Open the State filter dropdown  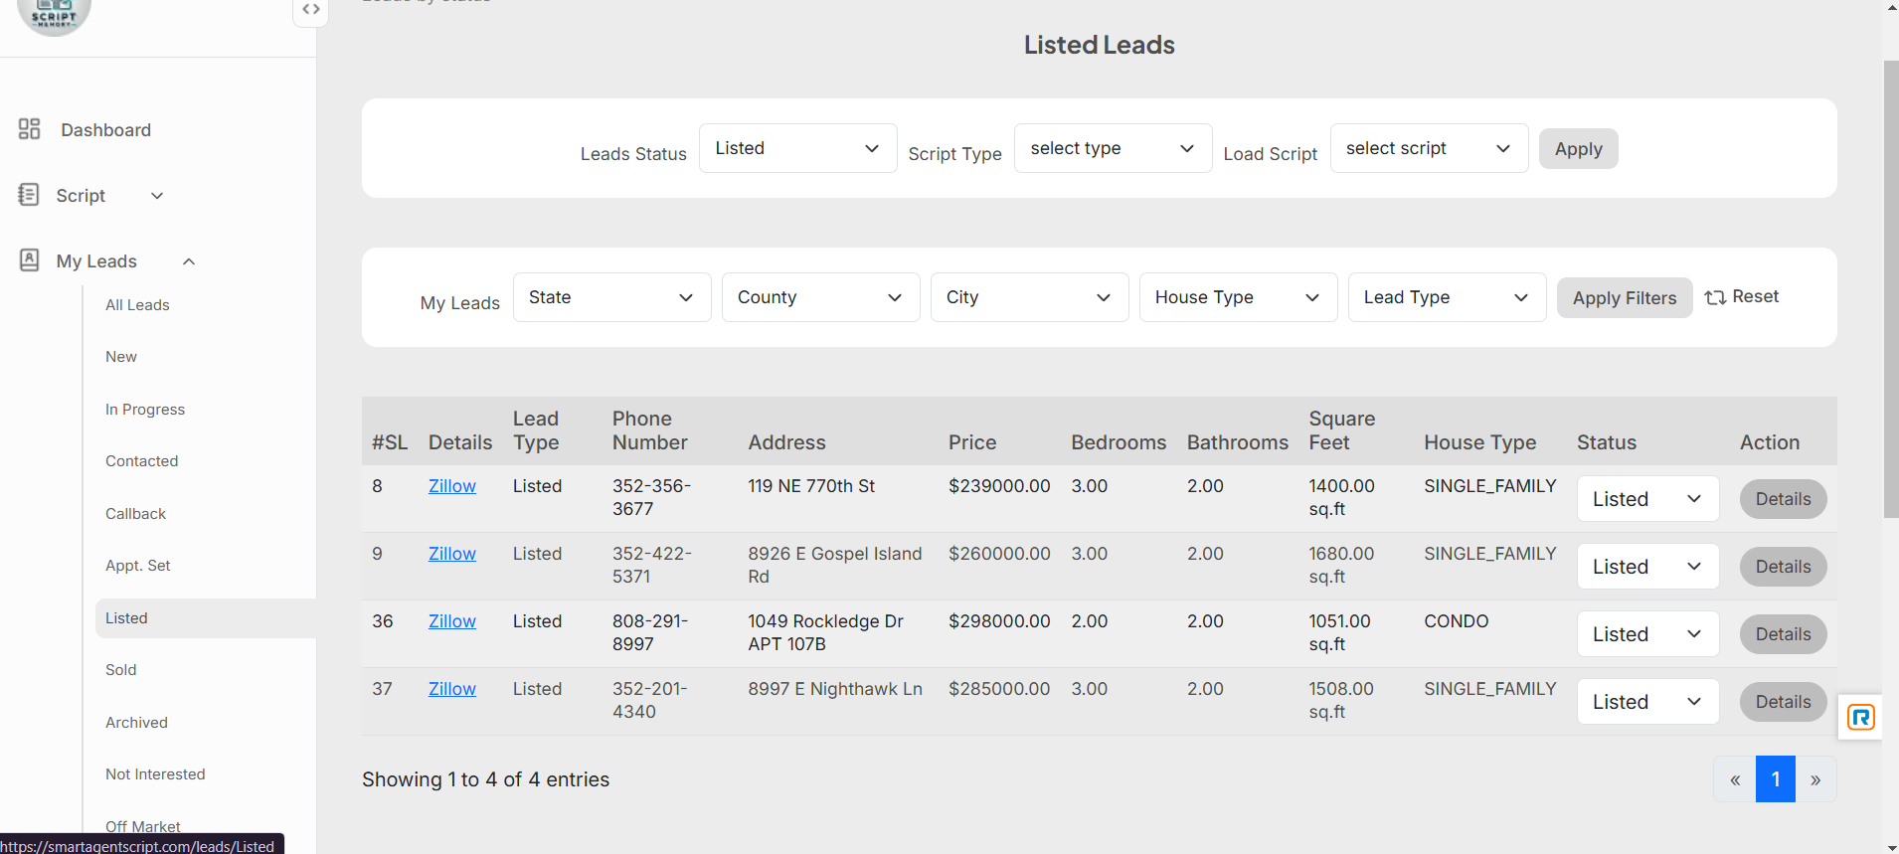click(x=611, y=297)
